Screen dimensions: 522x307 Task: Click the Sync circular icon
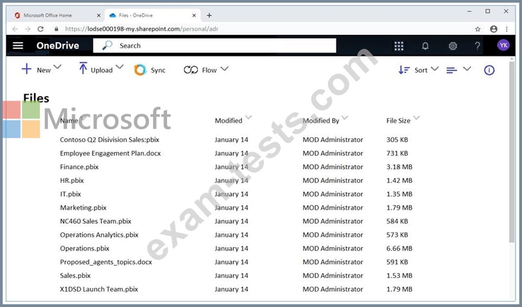click(x=140, y=70)
